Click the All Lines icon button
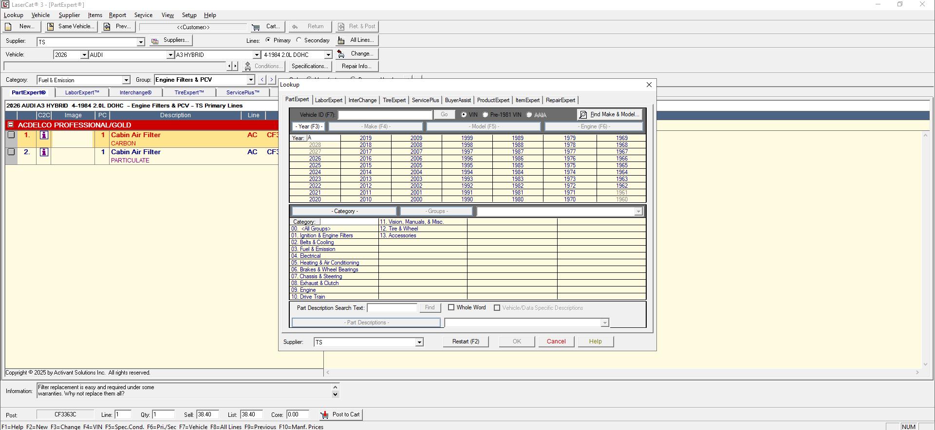The image size is (935, 430). pos(341,40)
